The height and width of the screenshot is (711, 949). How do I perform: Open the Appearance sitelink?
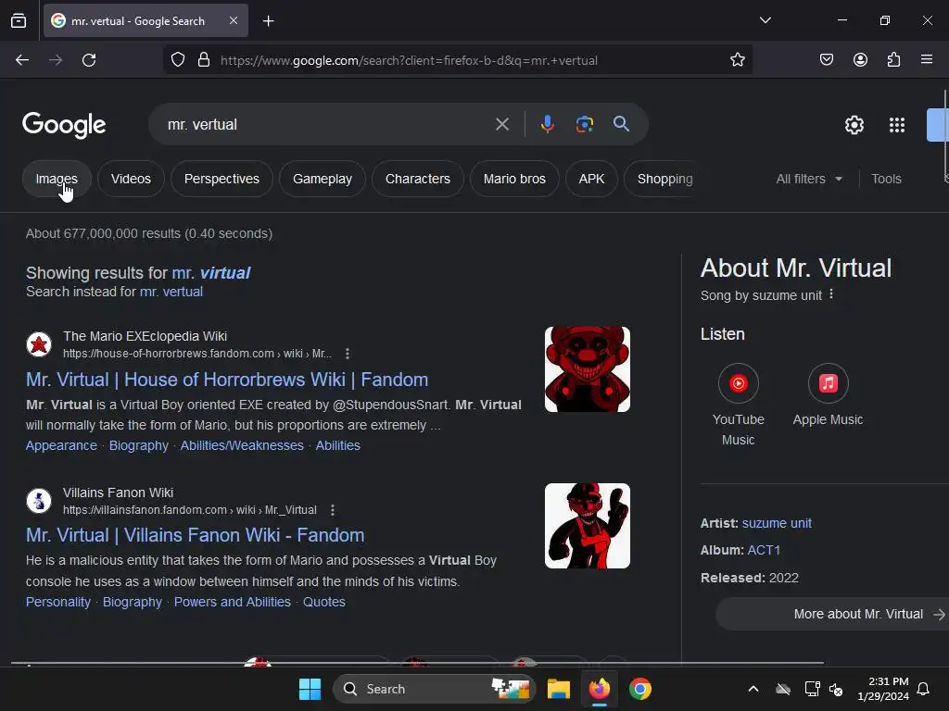coord(61,445)
